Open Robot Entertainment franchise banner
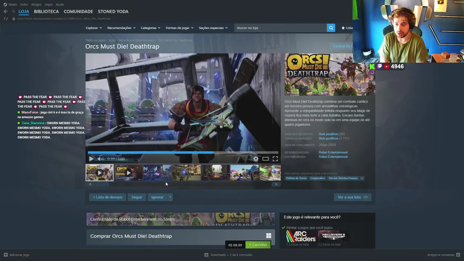This screenshot has width=464, height=261. pos(181,219)
